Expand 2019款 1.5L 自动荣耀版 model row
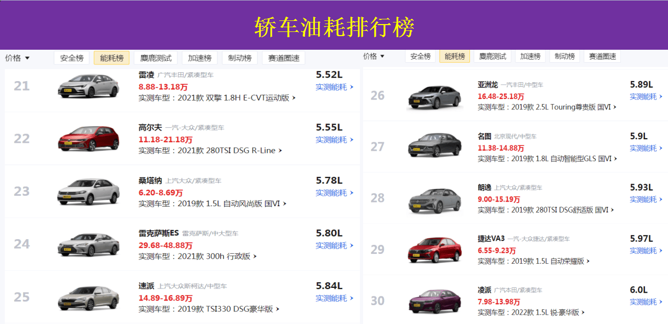This screenshot has height=324, width=668. [x=533, y=261]
